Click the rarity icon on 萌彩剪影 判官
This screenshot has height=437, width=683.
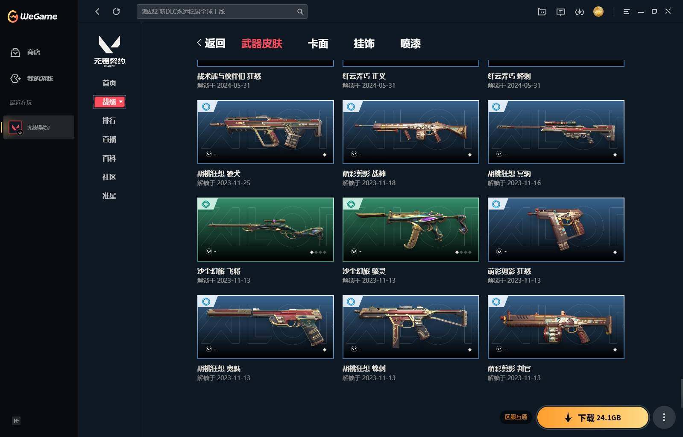coord(496,301)
